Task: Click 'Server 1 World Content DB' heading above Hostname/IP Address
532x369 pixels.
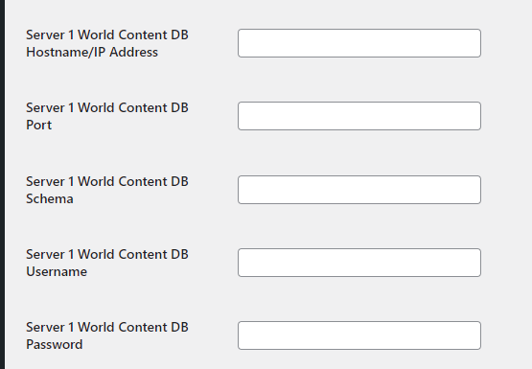Action: click(107, 35)
